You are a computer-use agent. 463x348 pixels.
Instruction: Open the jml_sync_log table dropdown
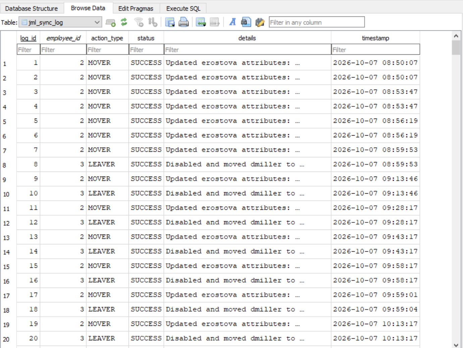(x=60, y=22)
